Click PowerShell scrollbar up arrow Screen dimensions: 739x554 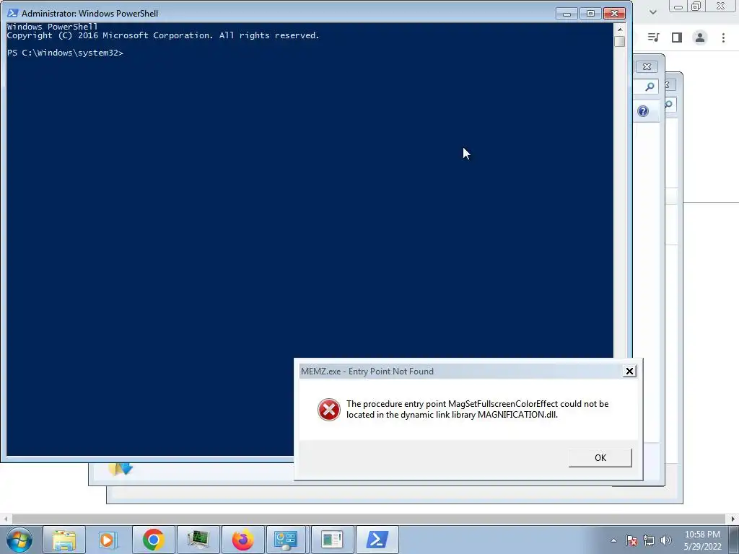point(620,29)
